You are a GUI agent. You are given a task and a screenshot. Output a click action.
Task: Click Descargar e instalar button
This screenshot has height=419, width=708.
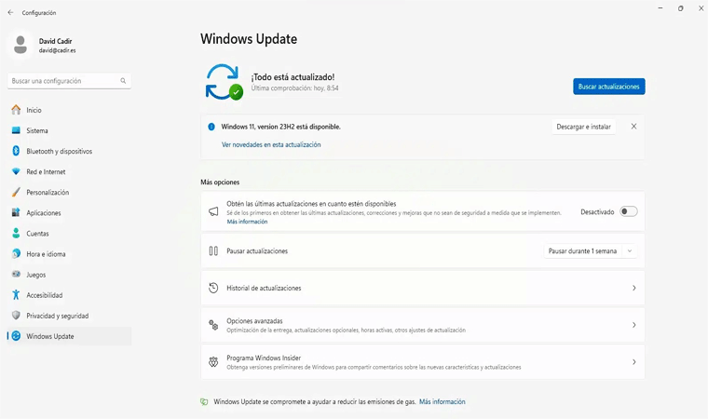pos(583,127)
